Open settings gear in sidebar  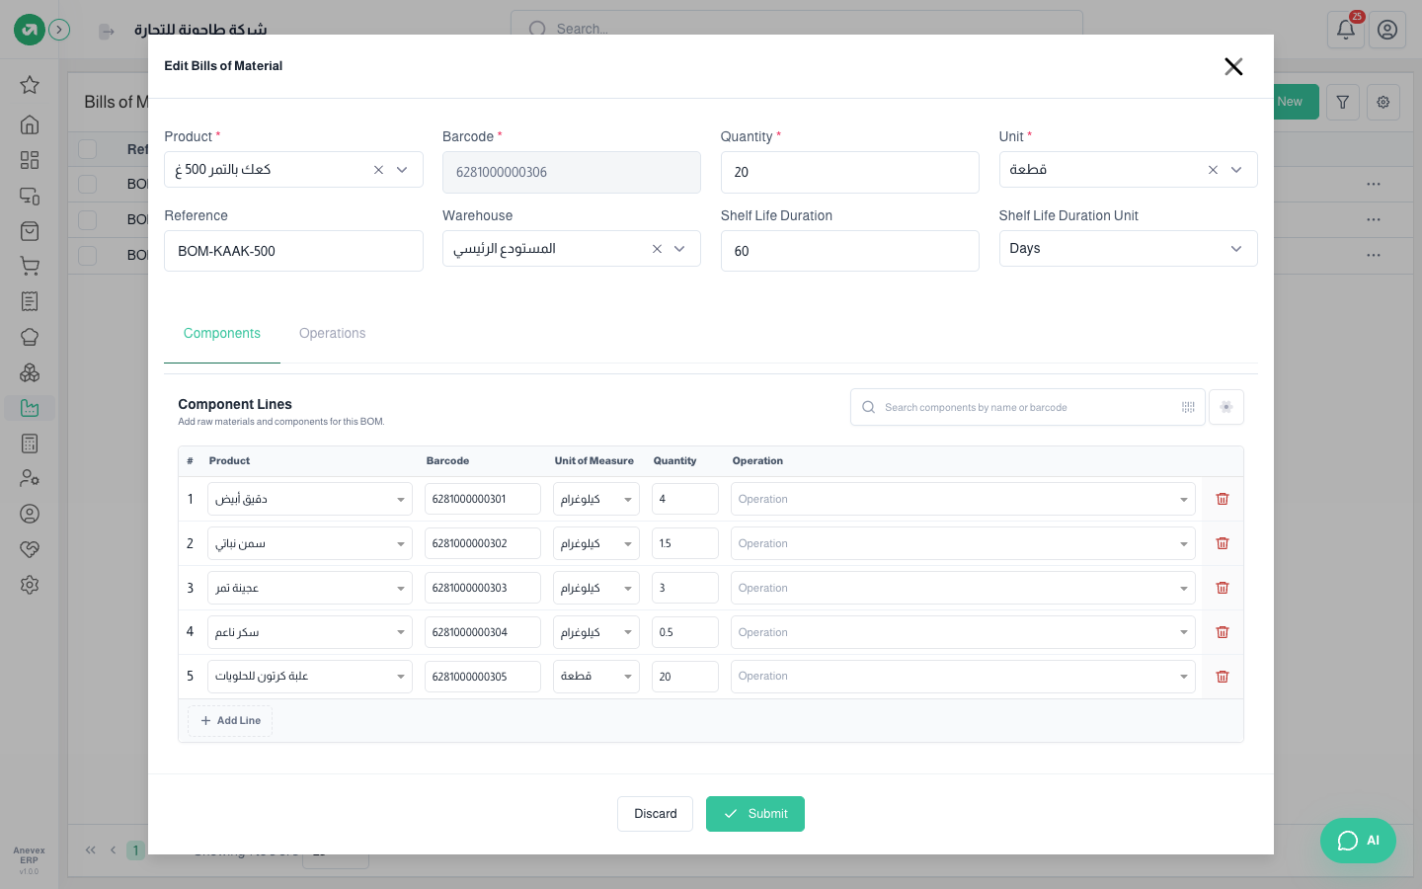point(30,585)
